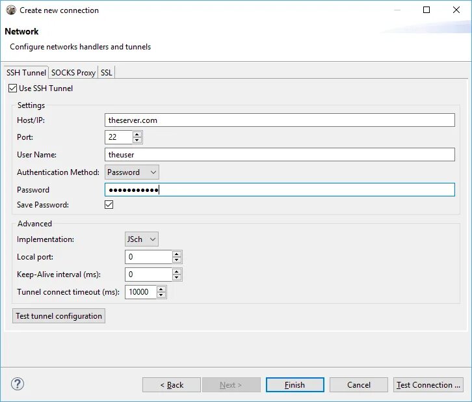Go Back to previous wizard page
This screenshot has width=472, height=402.
pos(172,385)
